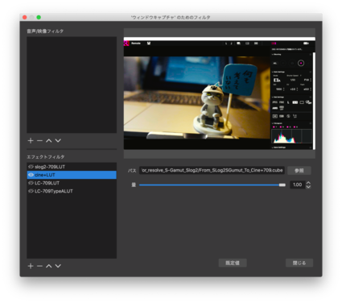Click the empty audio/video filter list
Screen dimensions: 342x303
pyautogui.click(x=72, y=85)
